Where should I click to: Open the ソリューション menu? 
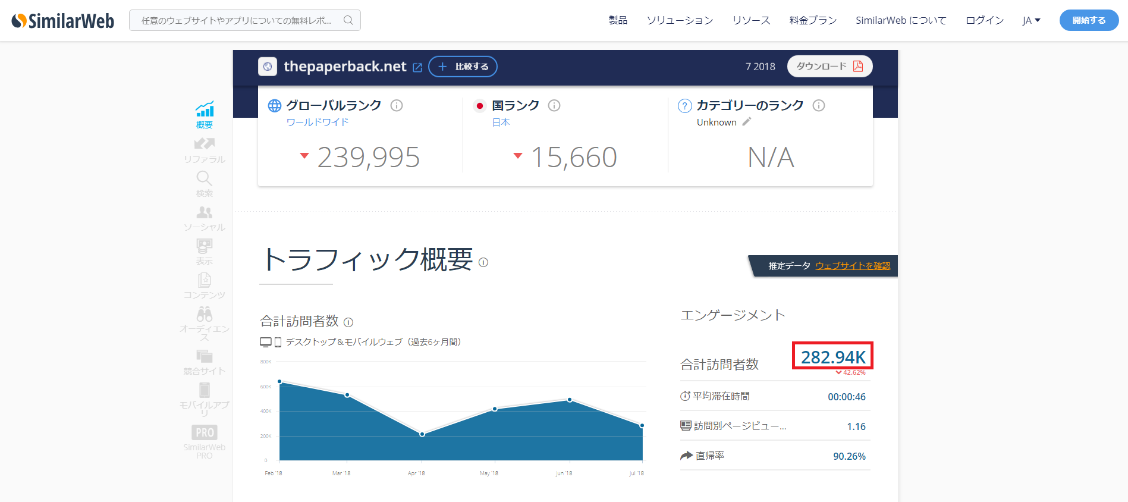click(x=680, y=20)
